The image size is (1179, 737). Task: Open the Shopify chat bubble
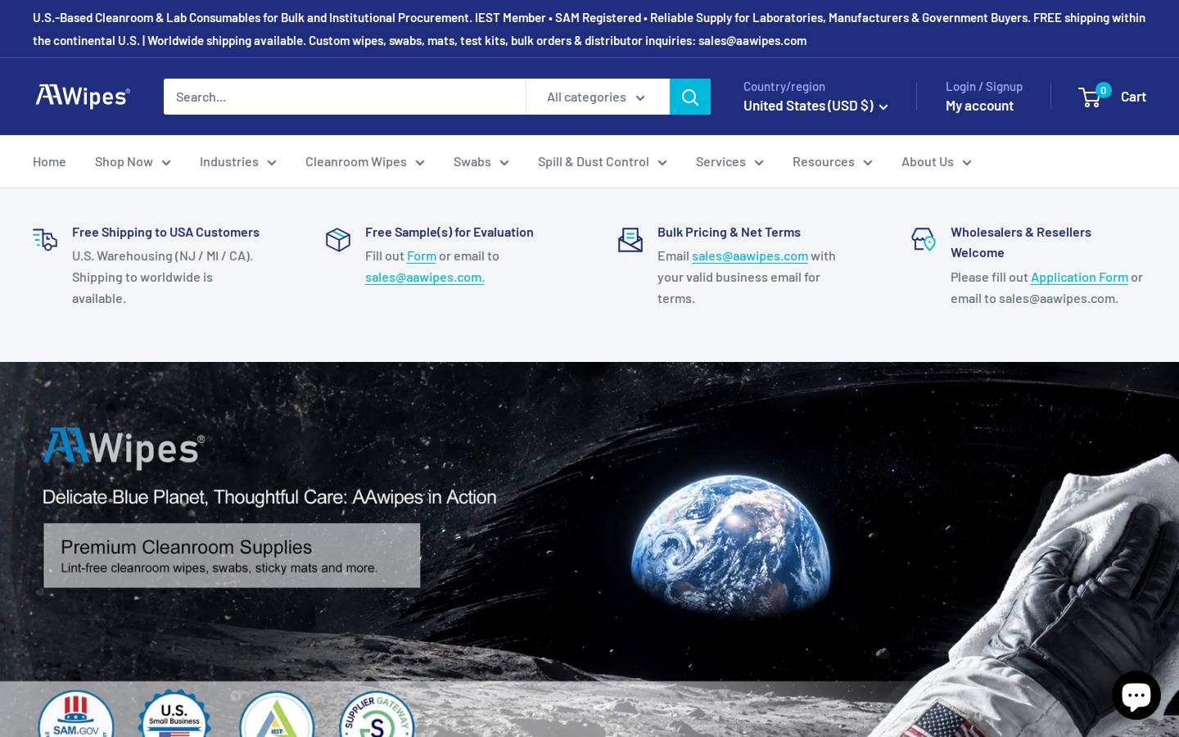(x=1136, y=694)
